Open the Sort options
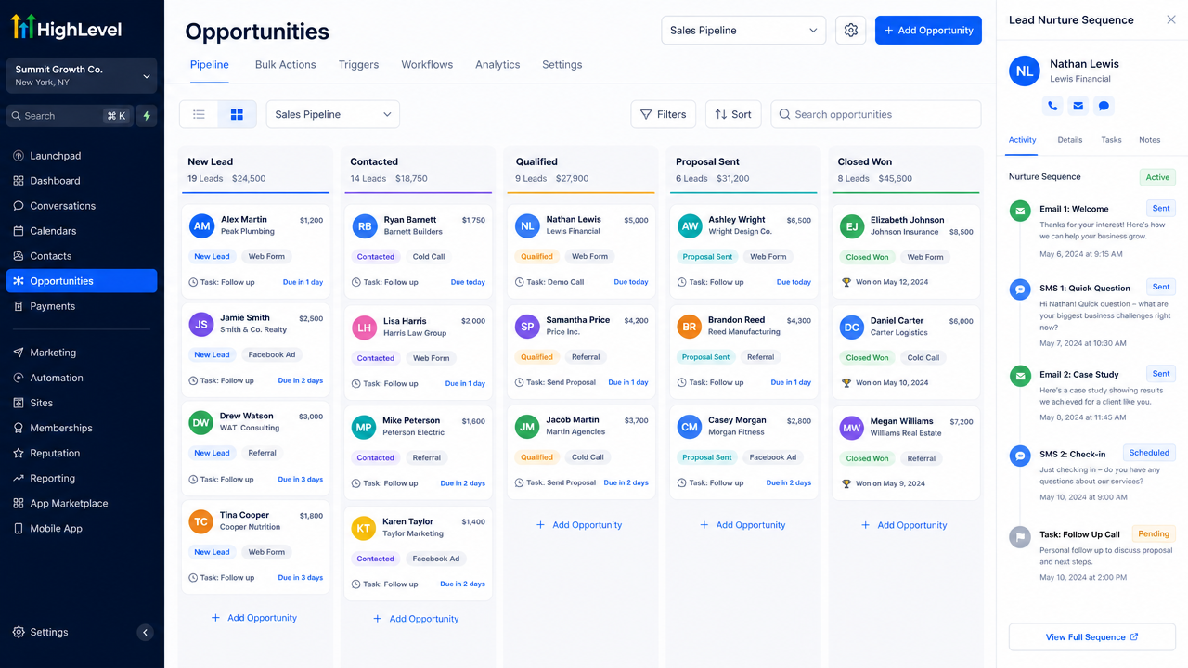Screen dimensions: 1188x668 click(x=733, y=114)
